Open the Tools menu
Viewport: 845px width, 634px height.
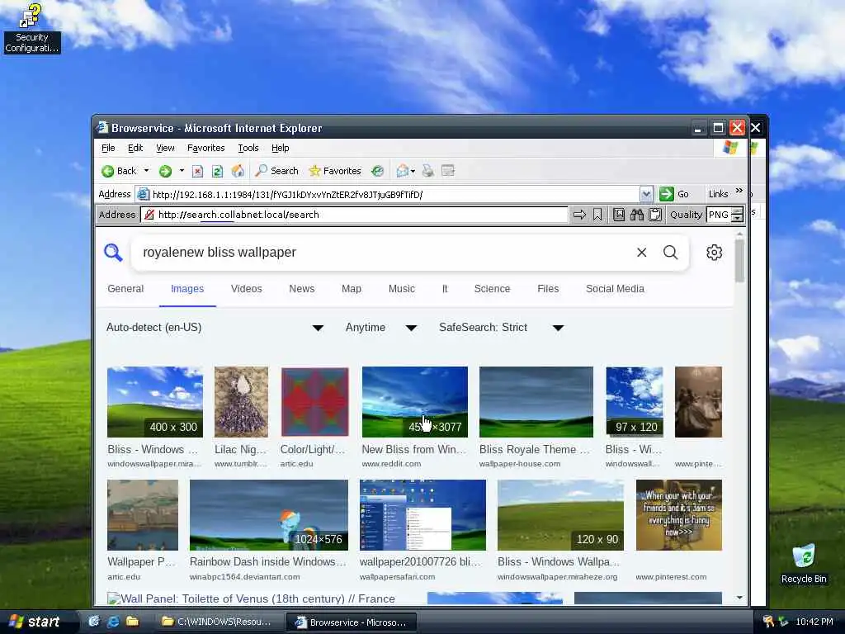point(248,148)
